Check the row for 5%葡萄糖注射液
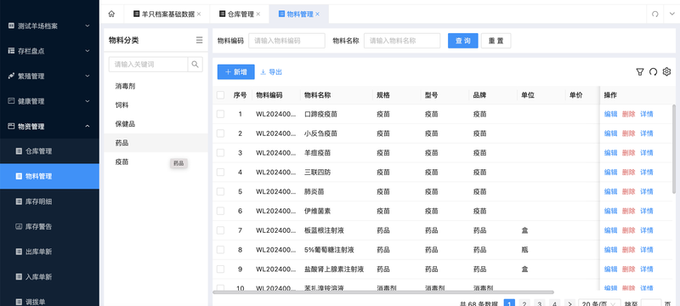Screen dimensions: 680x306 pyautogui.click(x=220, y=250)
